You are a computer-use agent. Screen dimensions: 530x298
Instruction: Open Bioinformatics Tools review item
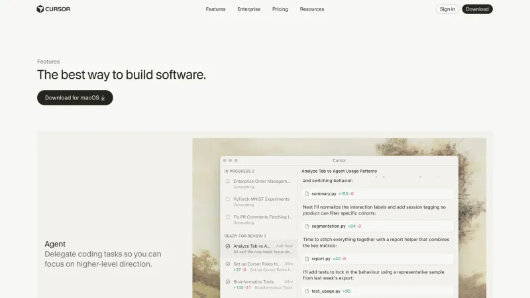coord(258,285)
